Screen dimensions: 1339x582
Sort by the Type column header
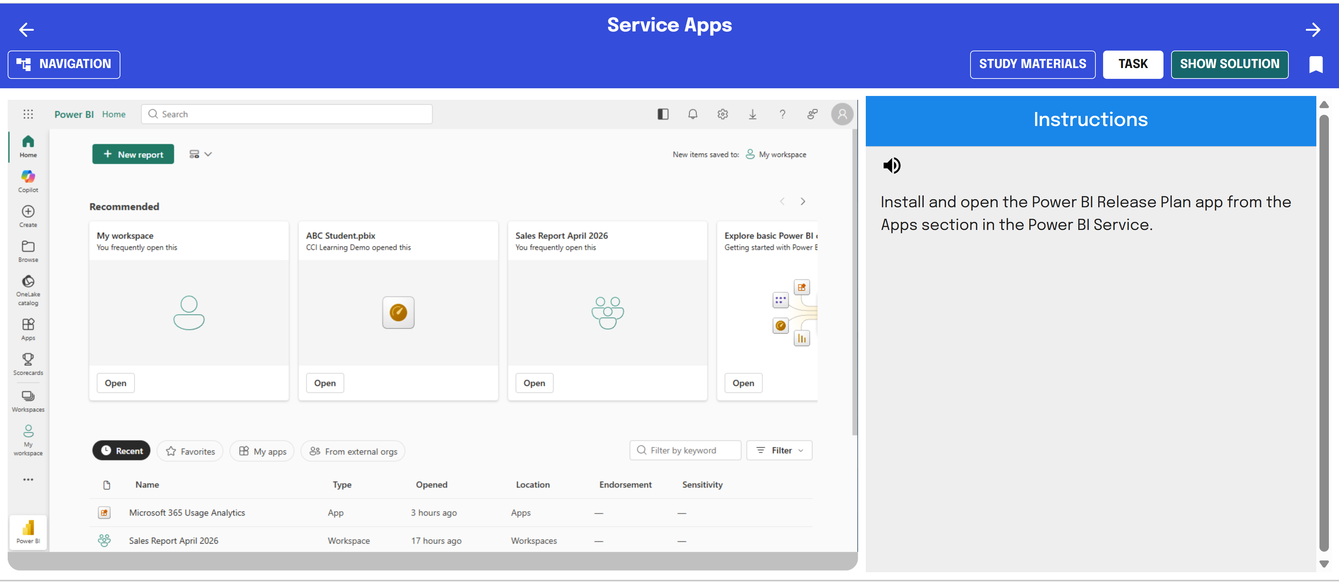342,484
